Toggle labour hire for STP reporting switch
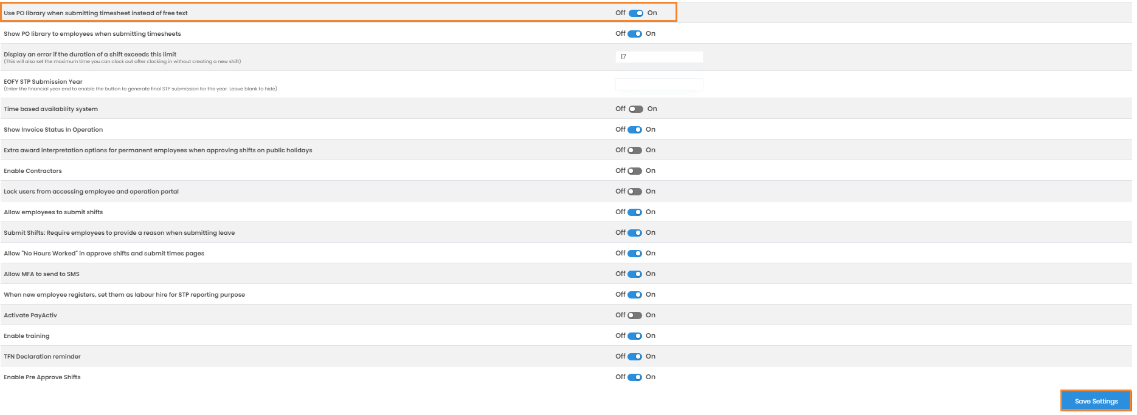 pyautogui.click(x=635, y=295)
